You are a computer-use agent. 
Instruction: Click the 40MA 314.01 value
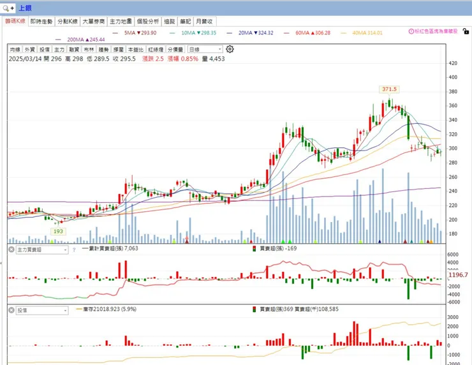point(375,33)
